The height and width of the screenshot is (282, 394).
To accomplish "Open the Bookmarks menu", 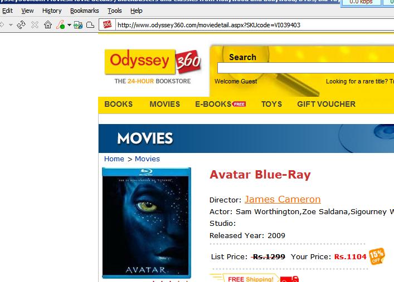I will [85, 11].
